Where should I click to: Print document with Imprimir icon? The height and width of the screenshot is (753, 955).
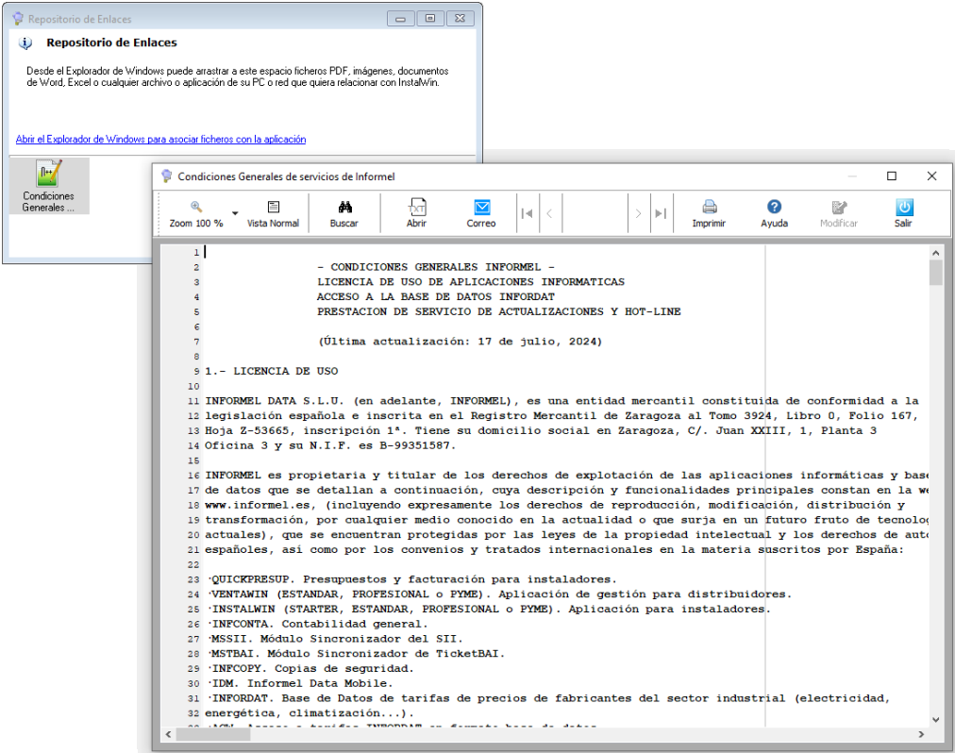710,207
